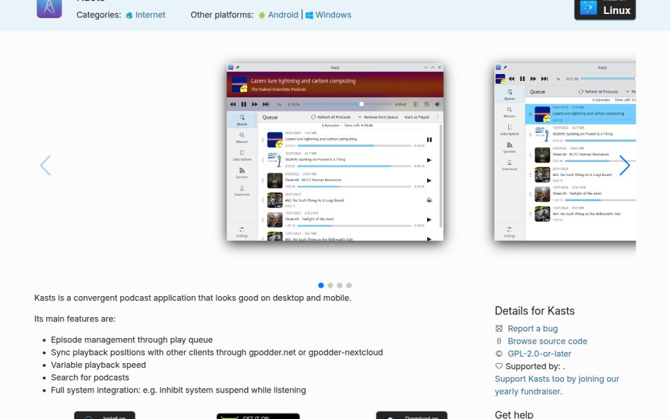Viewport: 670px width, 419px height.
Task: Advance carousel with the right arrow
Action: pos(625,166)
